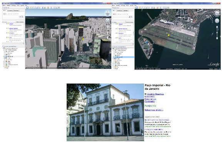Toggle the last layer checkbox in the skyline window's Layers tree

tap(5, 68)
